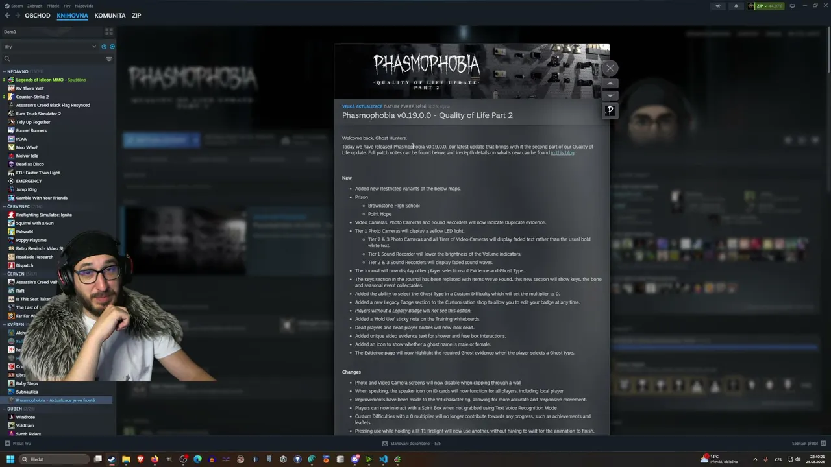The height and width of the screenshot is (467, 831).
Task: Sort library by recent activity clock icon
Action: (x=104, y=47)
